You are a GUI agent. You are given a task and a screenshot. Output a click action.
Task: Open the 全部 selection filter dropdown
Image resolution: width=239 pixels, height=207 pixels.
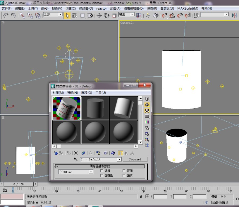pyautogui.click(x=60, y=14)
